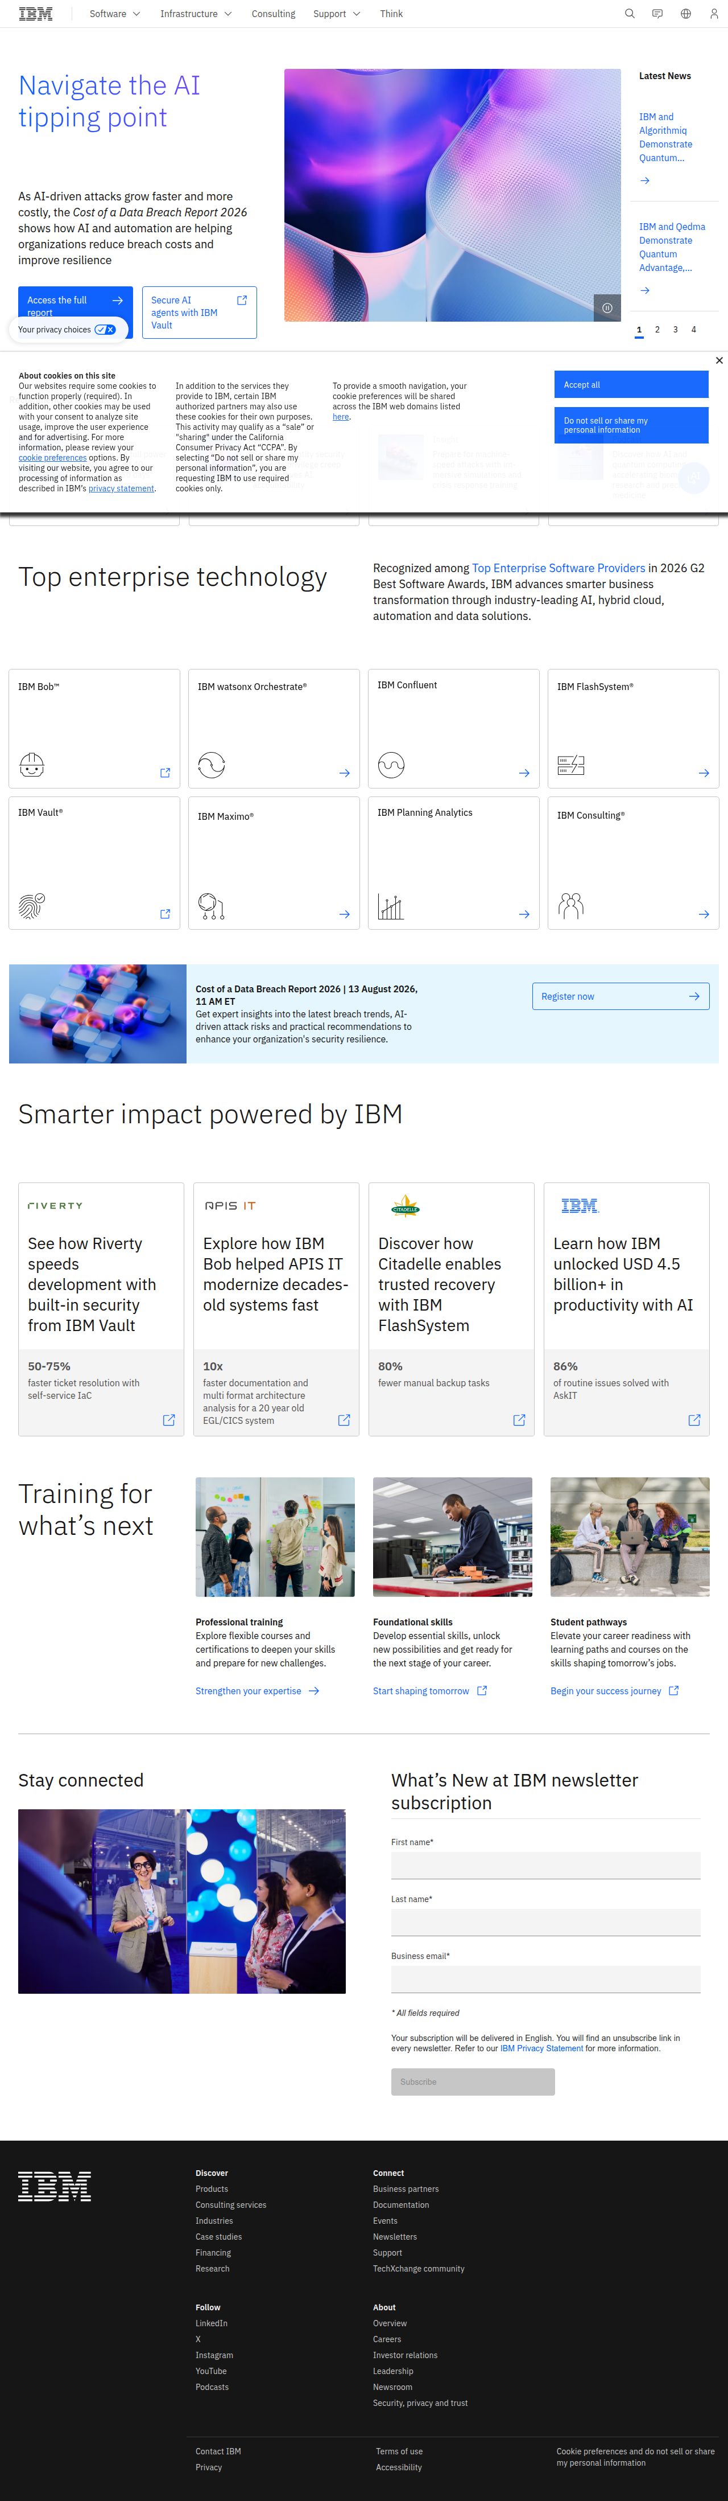Screen dimensions: 728x2501
Task: Click the Business email input field
Action: [x=546, y=1979]
